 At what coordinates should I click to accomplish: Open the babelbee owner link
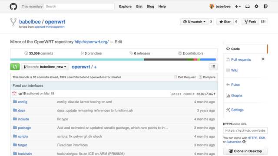[30, 22]
